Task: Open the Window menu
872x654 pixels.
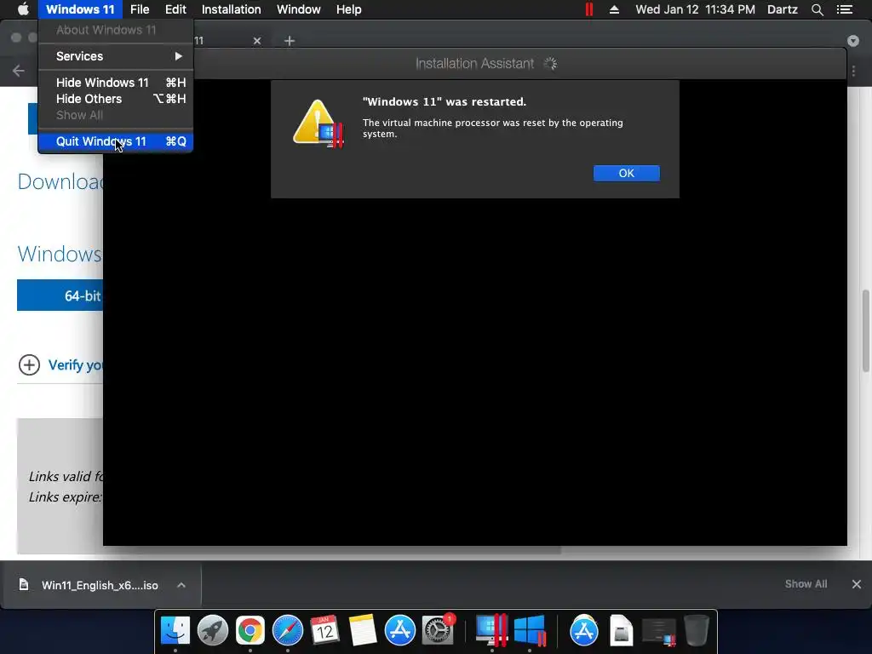Action: 299,9
